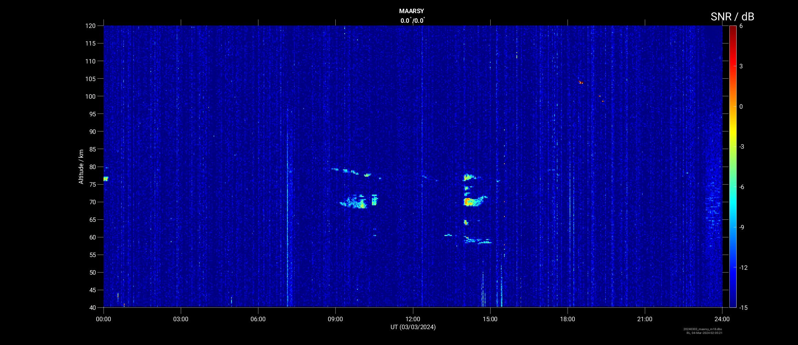Click time tick label 09:00
The height and width of the screenshot is (345, 798).
point(335,319)
